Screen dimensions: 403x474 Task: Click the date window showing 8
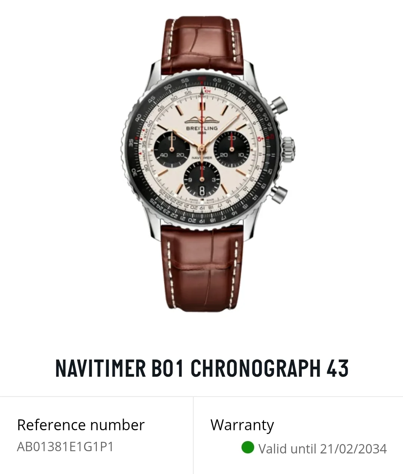202,191
